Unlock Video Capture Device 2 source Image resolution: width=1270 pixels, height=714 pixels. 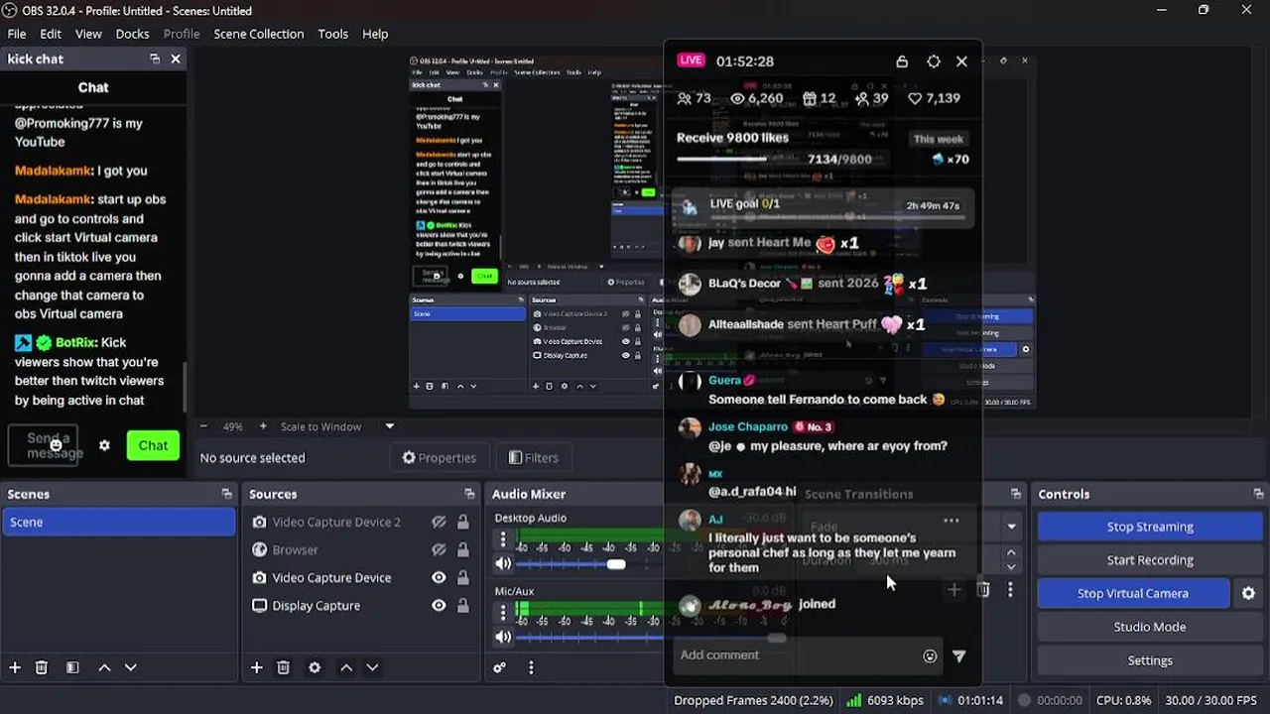[x=463, y=522]
